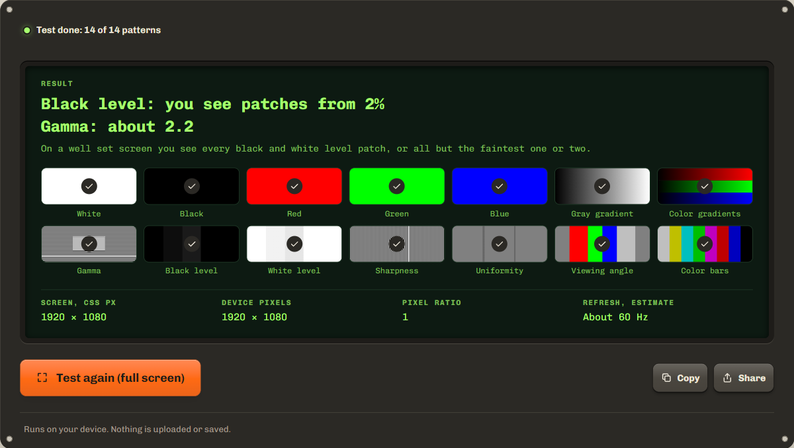Click the 'Black level: you see patches from 2%' heading

[x=212, y=105]
